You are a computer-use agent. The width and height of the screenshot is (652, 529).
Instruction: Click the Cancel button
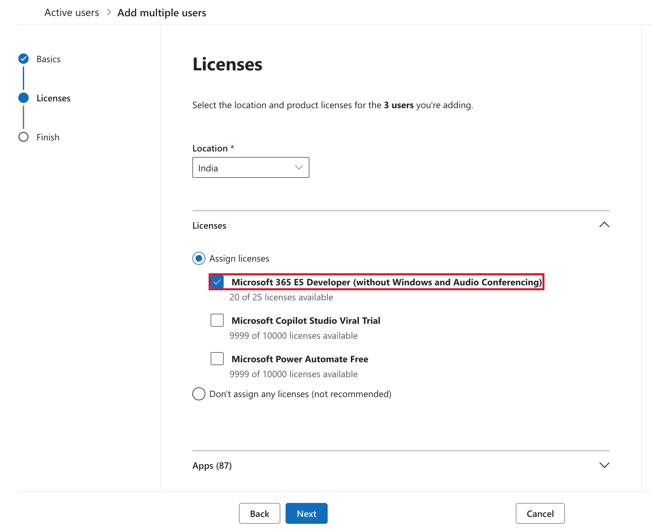[540, 513]
